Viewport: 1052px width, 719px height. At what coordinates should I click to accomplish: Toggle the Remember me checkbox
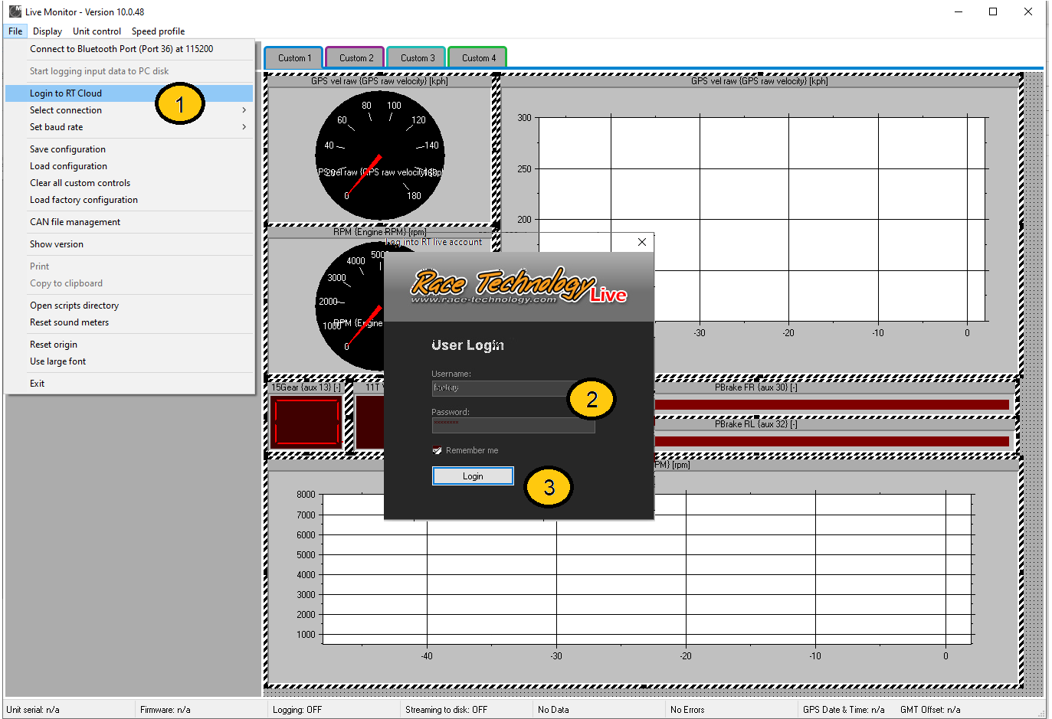pos(437,450)
